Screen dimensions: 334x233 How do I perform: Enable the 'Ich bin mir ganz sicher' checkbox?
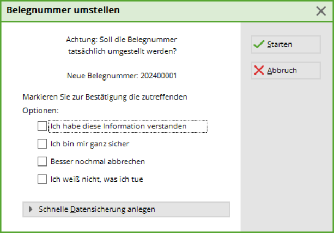click(42, 144)
